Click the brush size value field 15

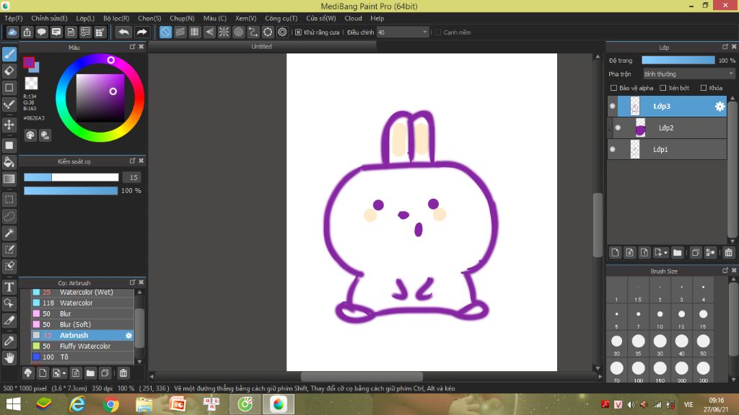pos(134,177)
